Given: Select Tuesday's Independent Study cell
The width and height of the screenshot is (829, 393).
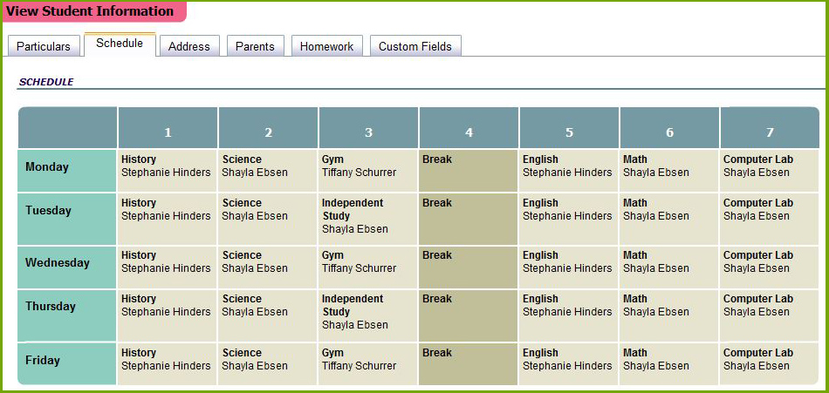Looking at the screenshot, I should point(368,219).
